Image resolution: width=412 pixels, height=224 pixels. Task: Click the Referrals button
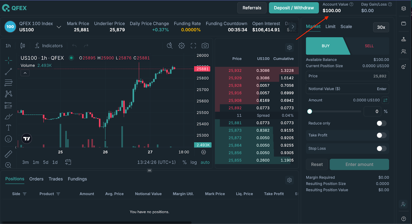(252, 8)
